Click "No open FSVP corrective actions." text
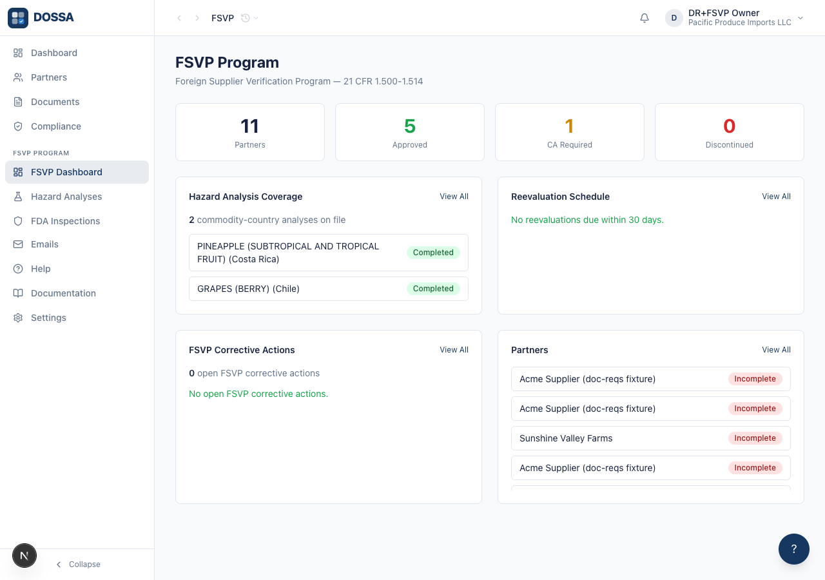This screenshot has height=580, width=825. point(258,394)
